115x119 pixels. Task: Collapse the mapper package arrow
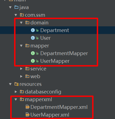(21, 46)
